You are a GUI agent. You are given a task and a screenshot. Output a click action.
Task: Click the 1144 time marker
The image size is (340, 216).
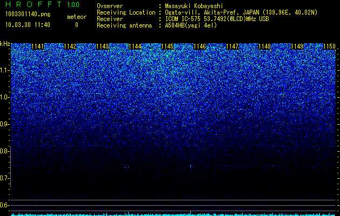click(x=135, y=46)
